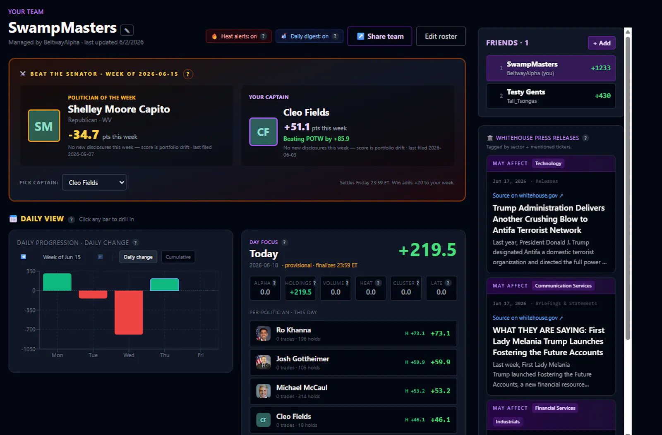Screen dimensions: 662x435
Task: Switch chart to Cumulative view
Action: 178,257
